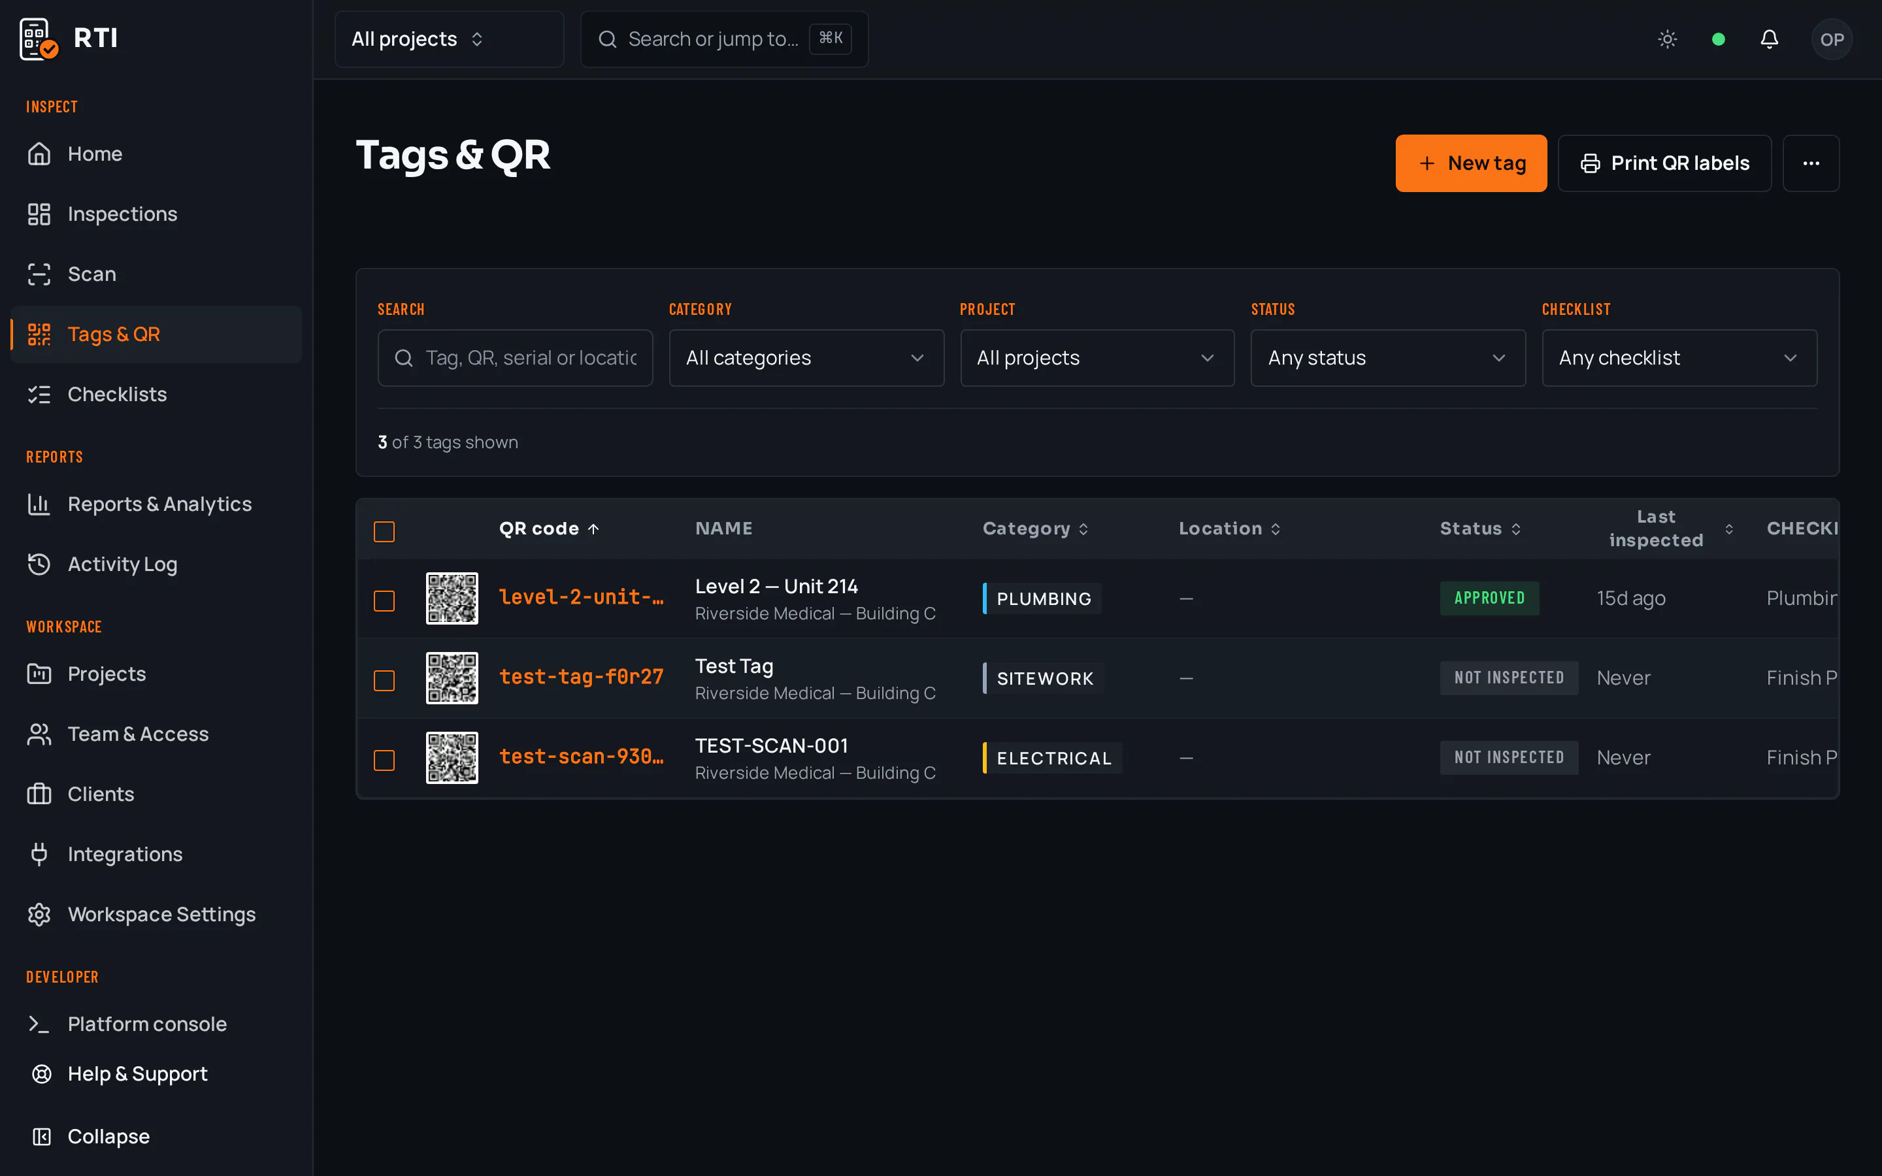Image resolution: width=1882 pixels, height=1176 pixels.
Task: Open the level-2-unit tag link
Action: pyautogui.click(x=581, y=597)
